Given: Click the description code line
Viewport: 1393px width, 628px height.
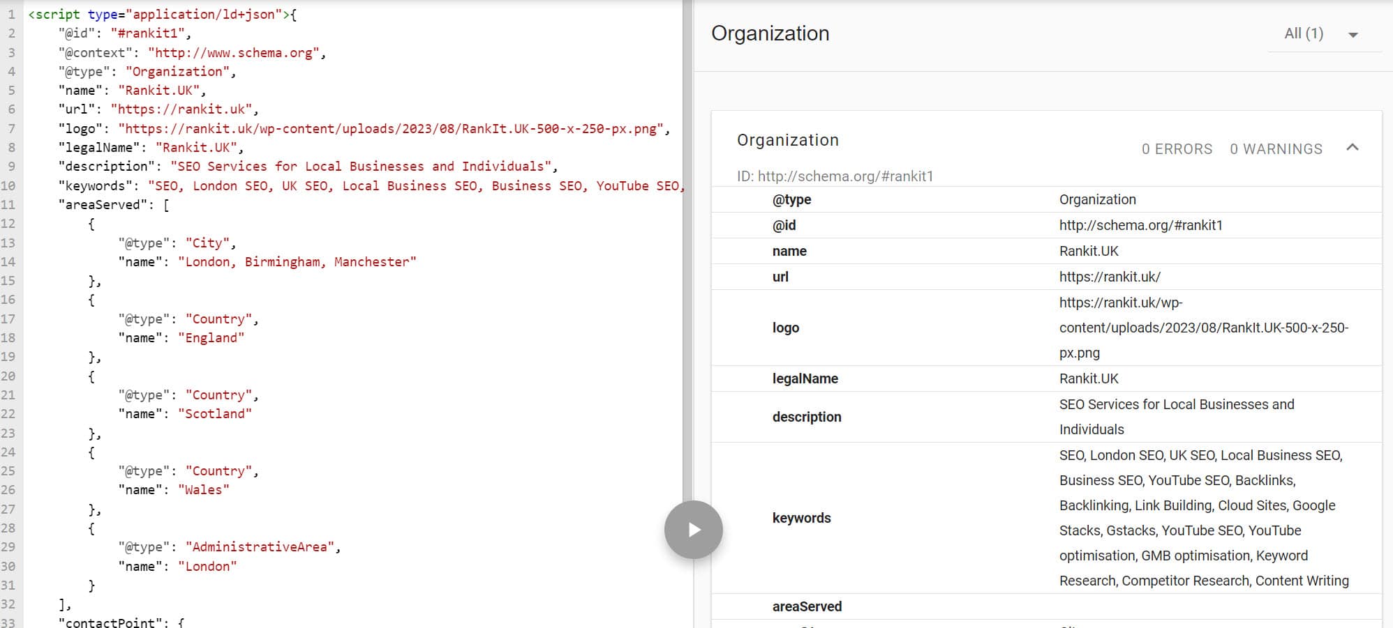Looking at the screenshot, I should [308, 166].
